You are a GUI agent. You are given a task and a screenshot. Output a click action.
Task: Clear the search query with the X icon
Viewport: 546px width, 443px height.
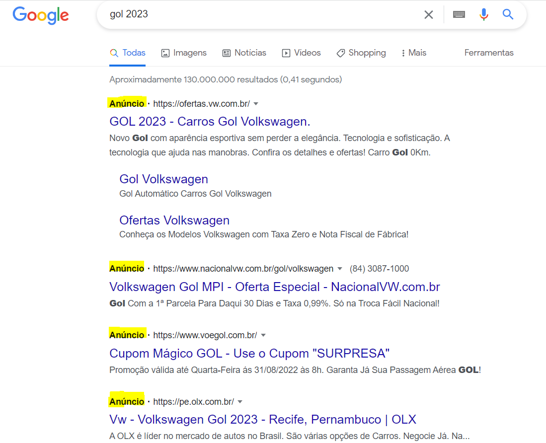[x=429, y=14]
